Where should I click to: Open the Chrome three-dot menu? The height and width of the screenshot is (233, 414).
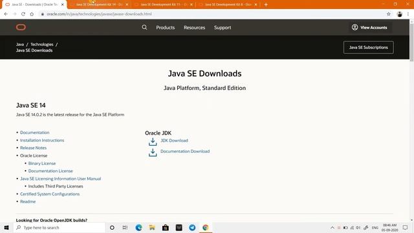point(408,14)
